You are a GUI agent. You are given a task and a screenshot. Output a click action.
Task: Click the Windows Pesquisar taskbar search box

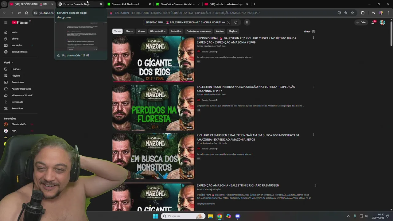[x=183, y=216]
